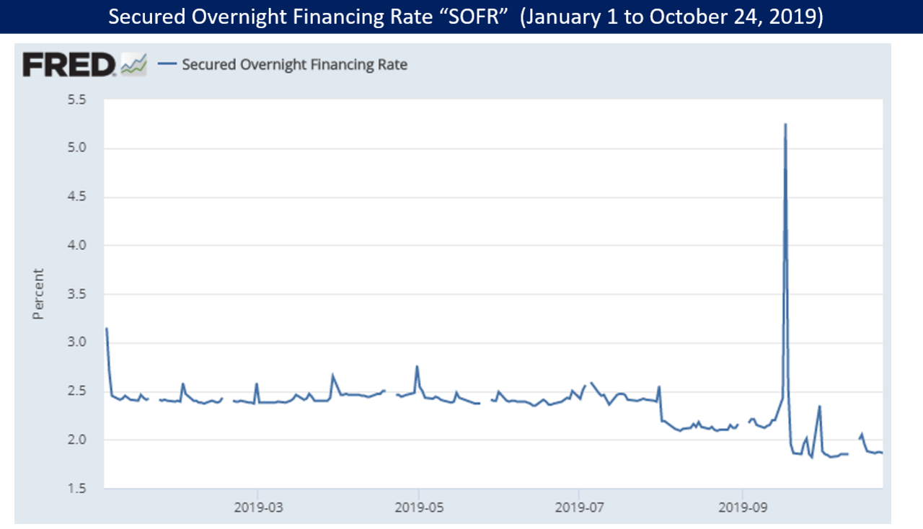923x529 pixels.
Task: Click the blue legend line swatch
Action: coord(167,64)
